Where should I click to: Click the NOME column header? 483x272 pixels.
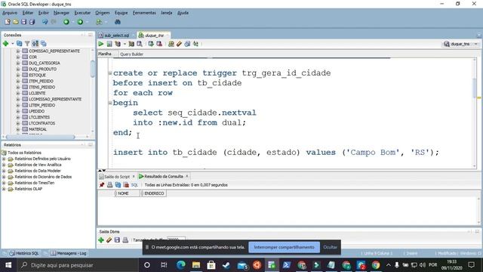click(x=128, y=193)
